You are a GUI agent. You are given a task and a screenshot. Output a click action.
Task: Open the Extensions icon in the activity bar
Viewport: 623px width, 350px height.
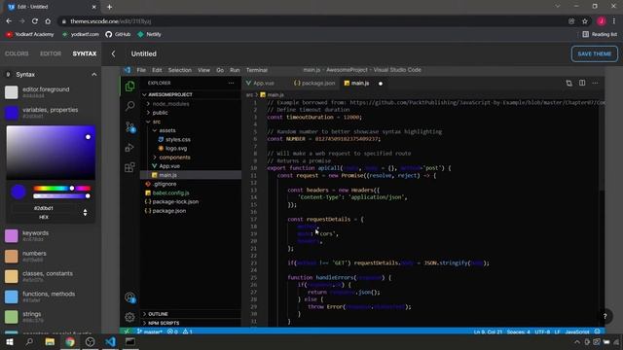coord(129,167)
